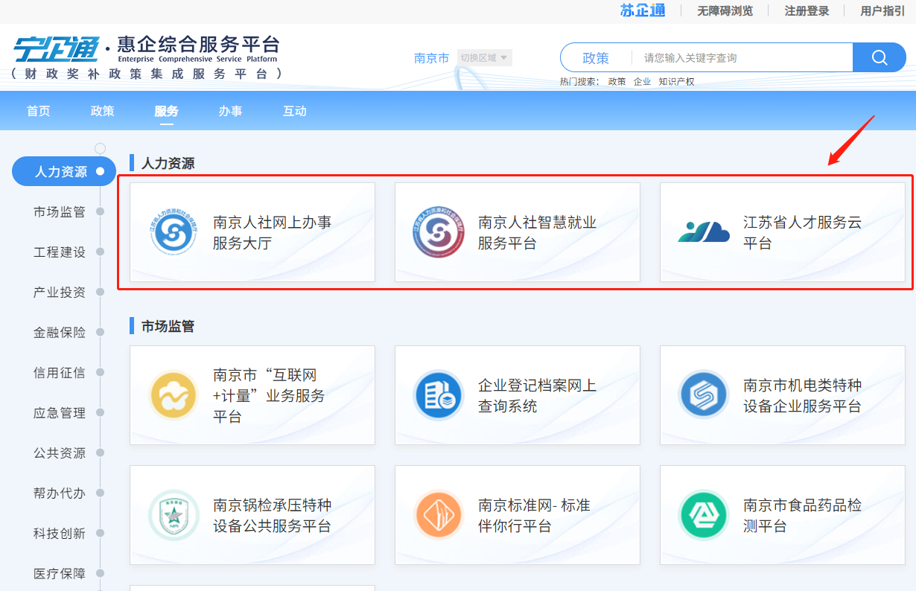Click the magnifier search button
This screenshot has height=591, width=916.
tap(880, 57)
